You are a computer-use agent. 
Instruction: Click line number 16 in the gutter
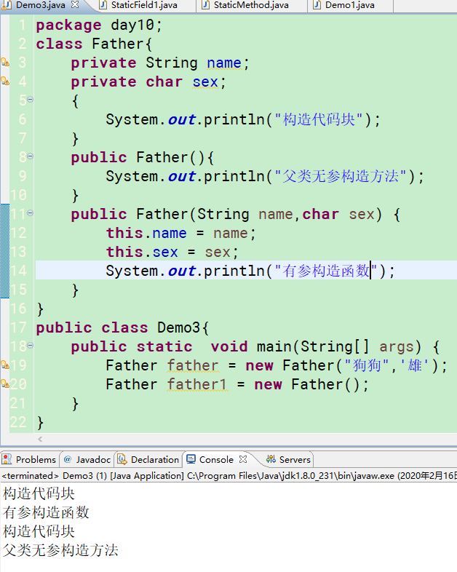[x=18, y=309]
